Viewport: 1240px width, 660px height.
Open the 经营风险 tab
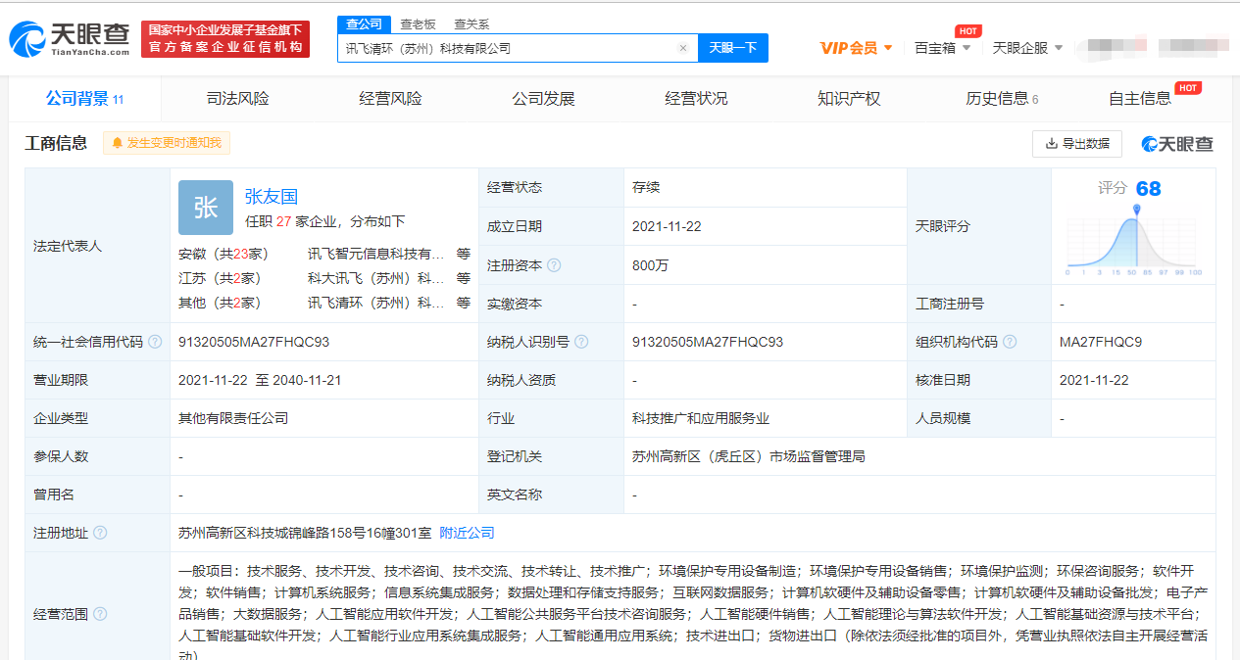click(x=390, y=98)
